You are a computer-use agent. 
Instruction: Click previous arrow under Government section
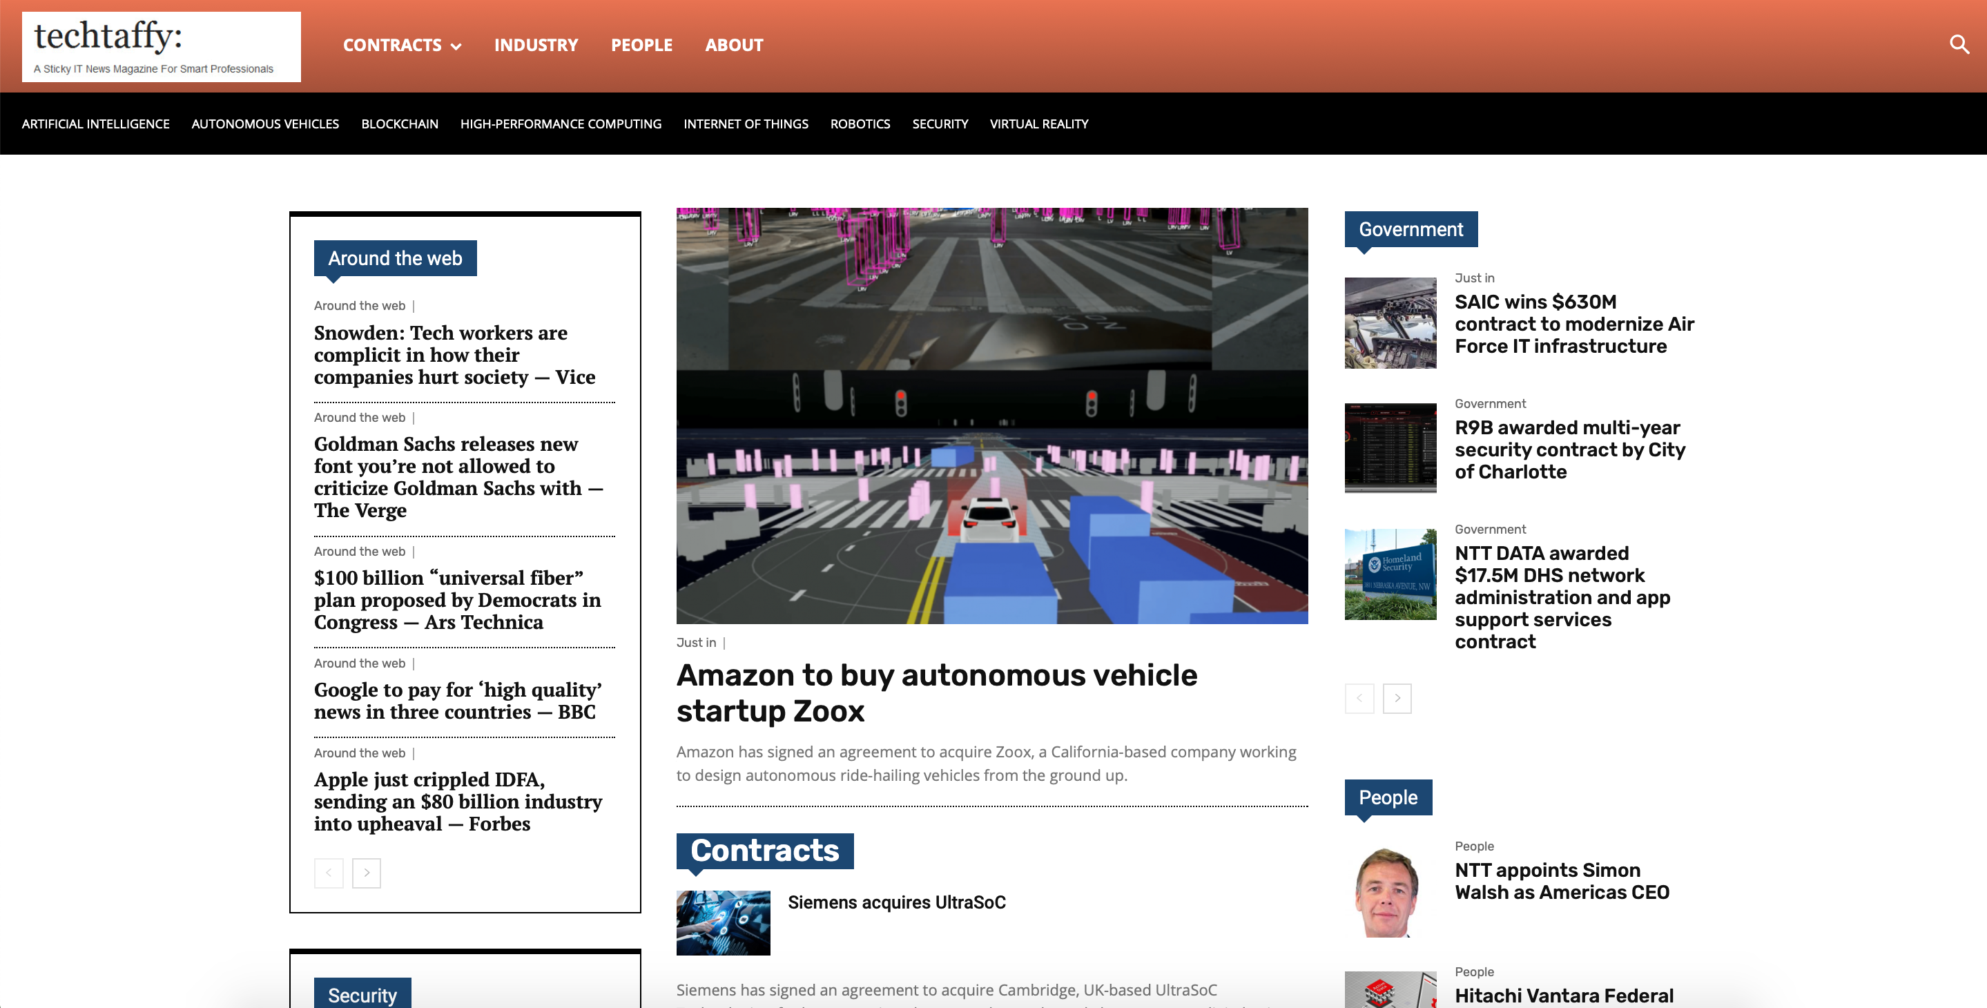pos(1359,698)
